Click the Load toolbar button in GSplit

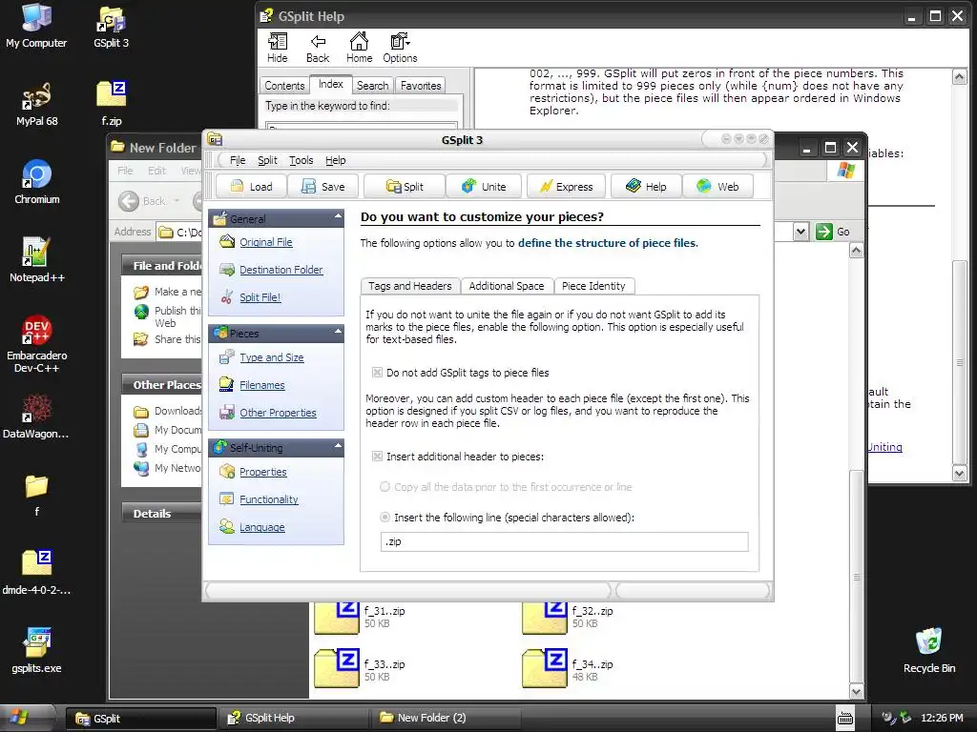coord(251,187)
